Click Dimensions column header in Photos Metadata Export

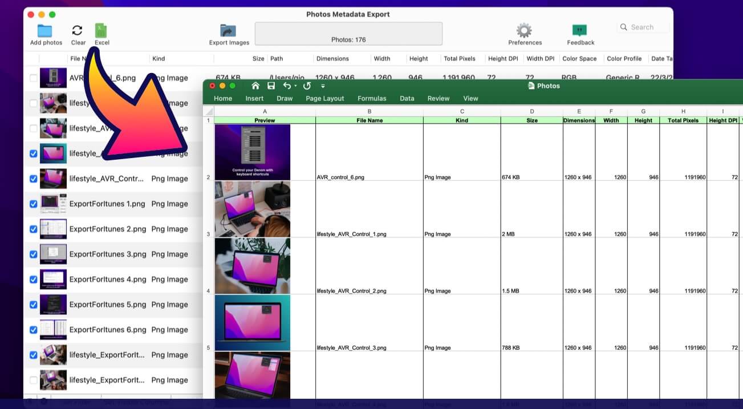(332, 59)
